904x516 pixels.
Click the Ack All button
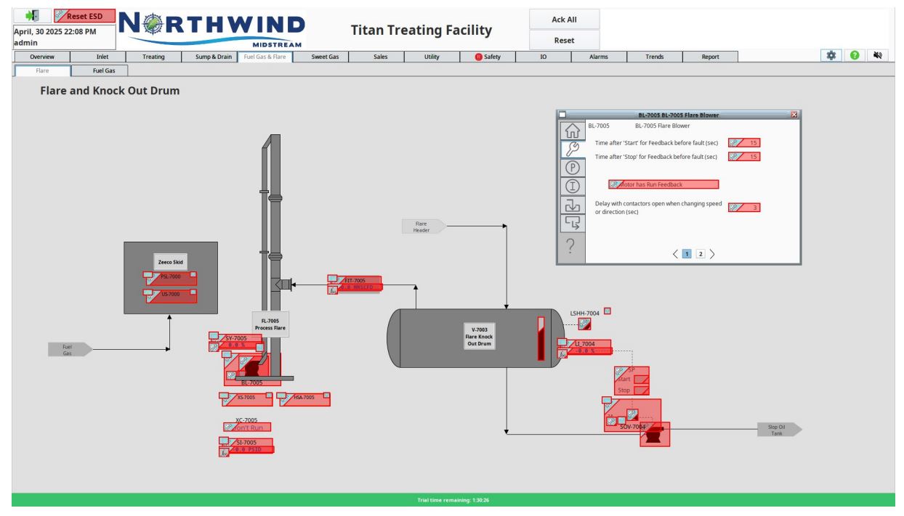[565, 20]
